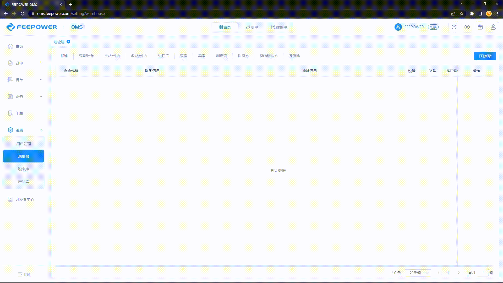Click the 切换 switch account button
503x283 pixels.
pos(433,27)
